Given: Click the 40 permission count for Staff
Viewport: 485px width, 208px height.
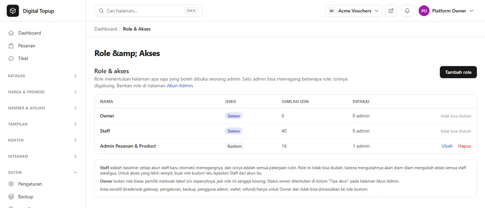Looking at the screenshot, I should [284, 131].
